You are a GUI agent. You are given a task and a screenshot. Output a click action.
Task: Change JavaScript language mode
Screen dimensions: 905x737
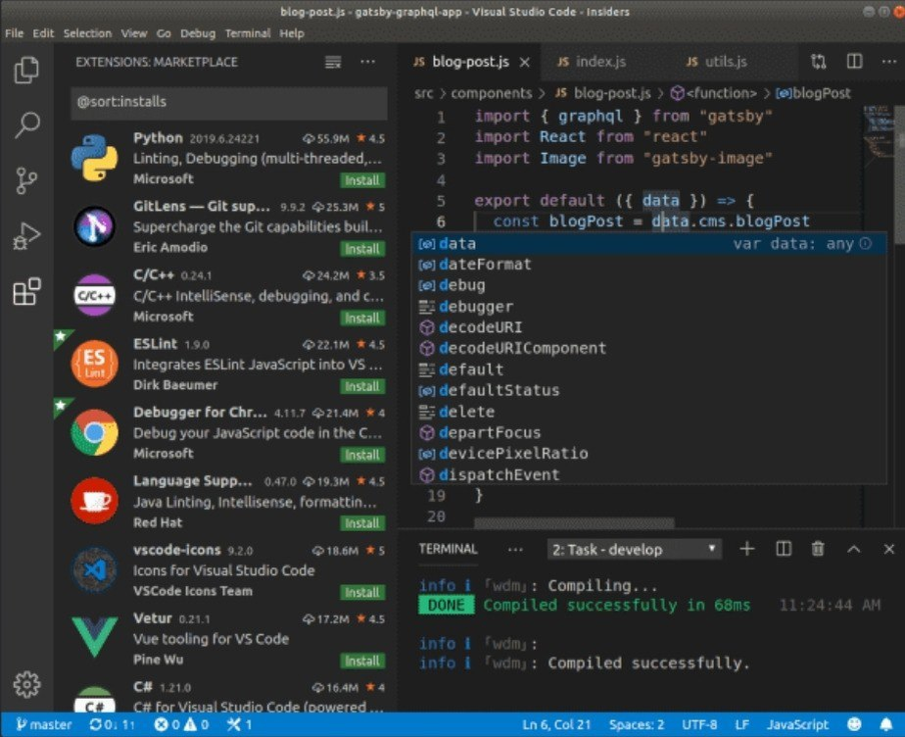tap(797, 724)
